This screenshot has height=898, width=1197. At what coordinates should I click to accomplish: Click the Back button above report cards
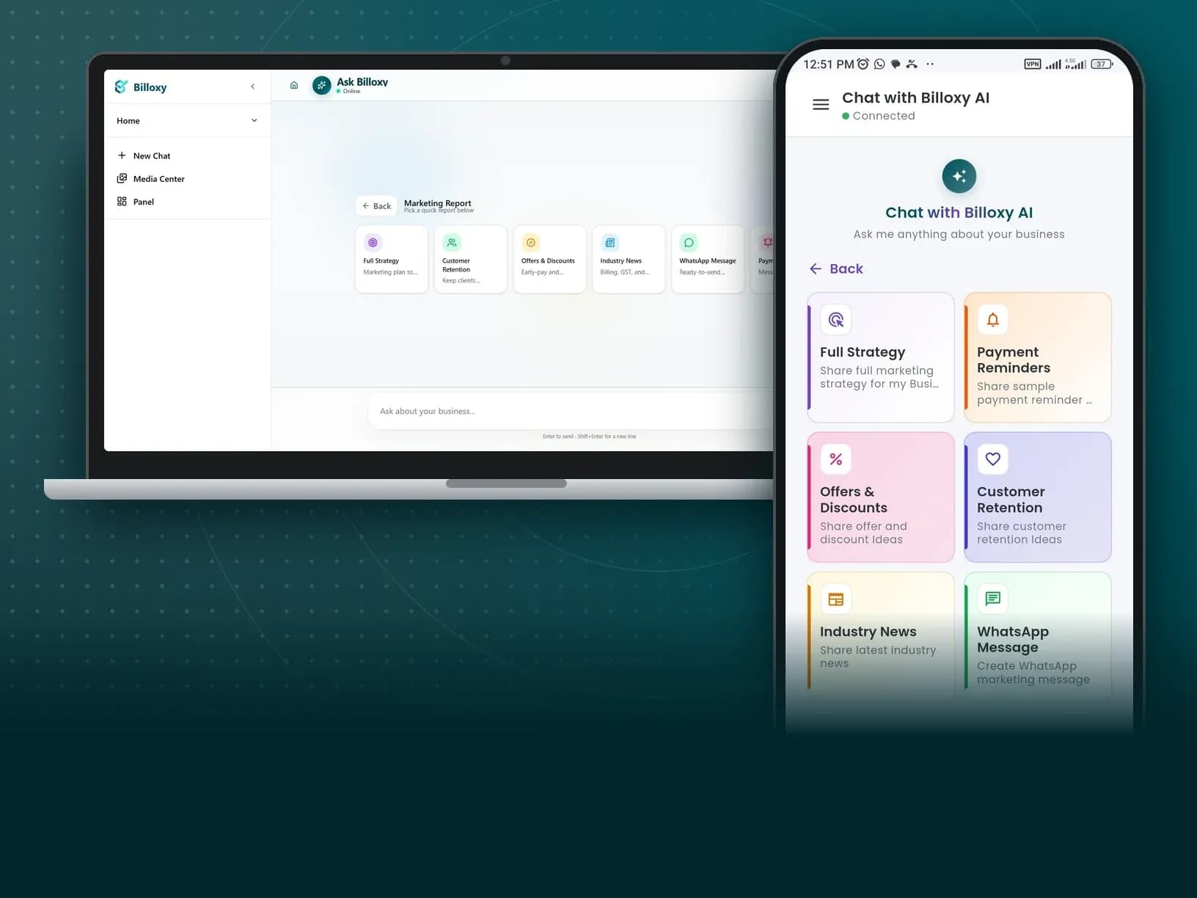coord(376,206)
